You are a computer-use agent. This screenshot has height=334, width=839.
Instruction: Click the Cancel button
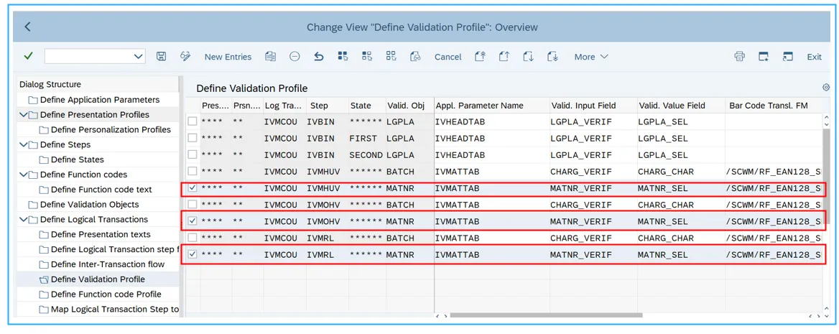(448, 57)
